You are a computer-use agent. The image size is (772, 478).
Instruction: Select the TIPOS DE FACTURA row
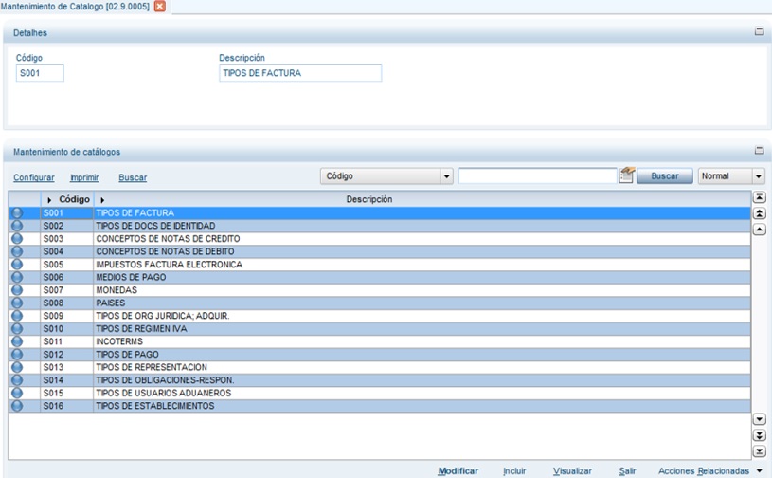(x=380, y=212)
